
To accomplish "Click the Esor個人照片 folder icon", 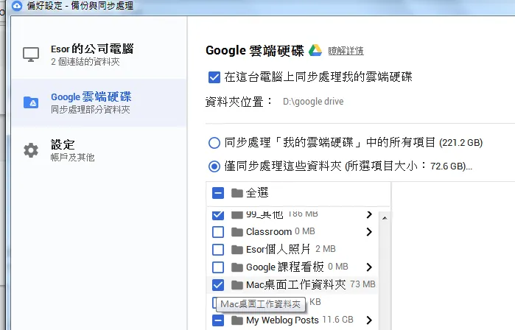I will 237,250.
